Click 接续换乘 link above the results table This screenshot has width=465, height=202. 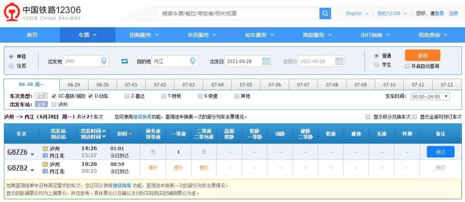(x=143, y=117)
